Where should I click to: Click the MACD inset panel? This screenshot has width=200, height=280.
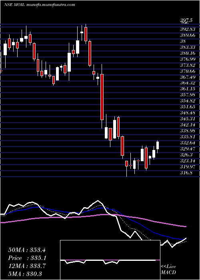(110, 260)
